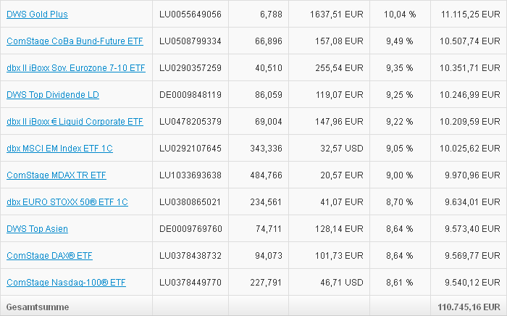Click the 8,61 % share cell
507x316 pixels.
(400, 283)
